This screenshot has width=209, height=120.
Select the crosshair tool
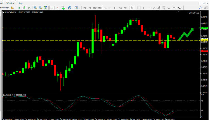(x=137, y=8)
